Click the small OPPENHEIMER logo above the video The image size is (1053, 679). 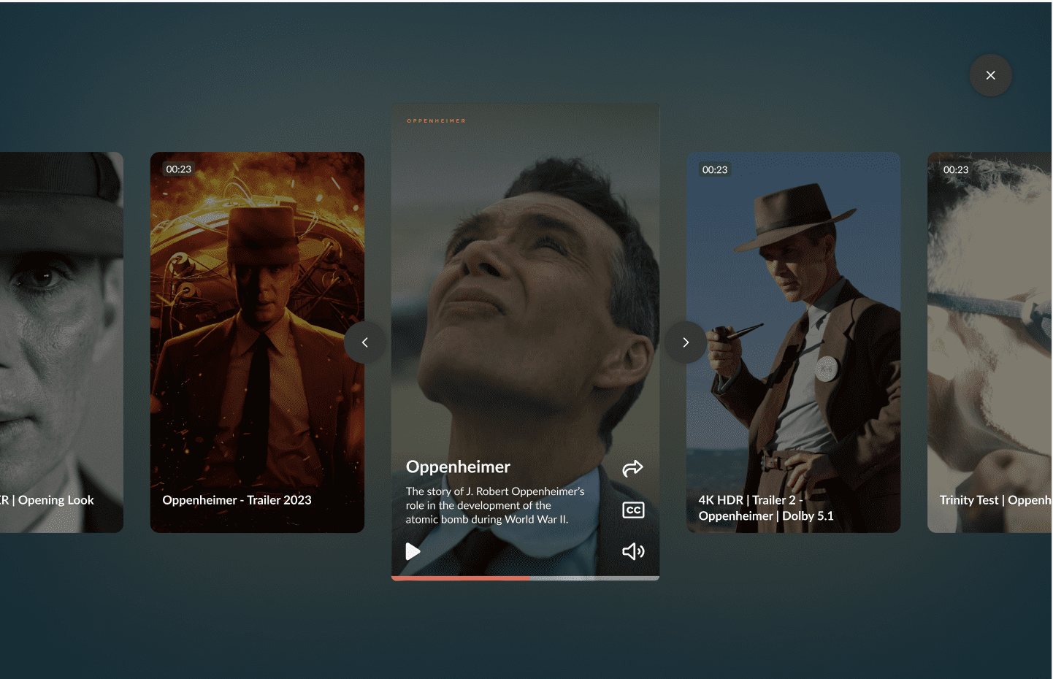[436, 121]
